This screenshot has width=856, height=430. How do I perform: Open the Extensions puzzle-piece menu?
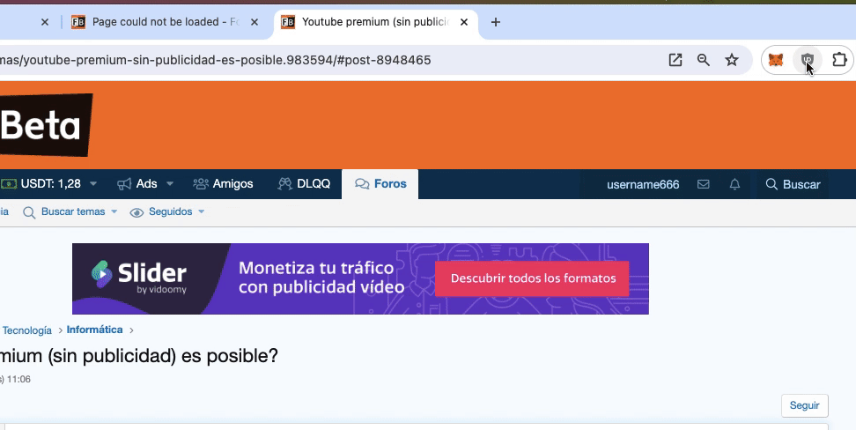[x=839, y=60]
